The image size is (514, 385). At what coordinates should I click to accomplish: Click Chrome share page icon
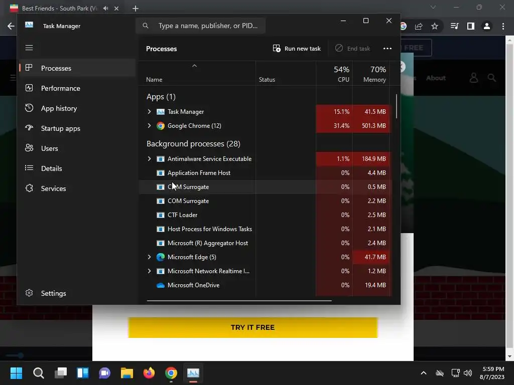tap(419, 26)
